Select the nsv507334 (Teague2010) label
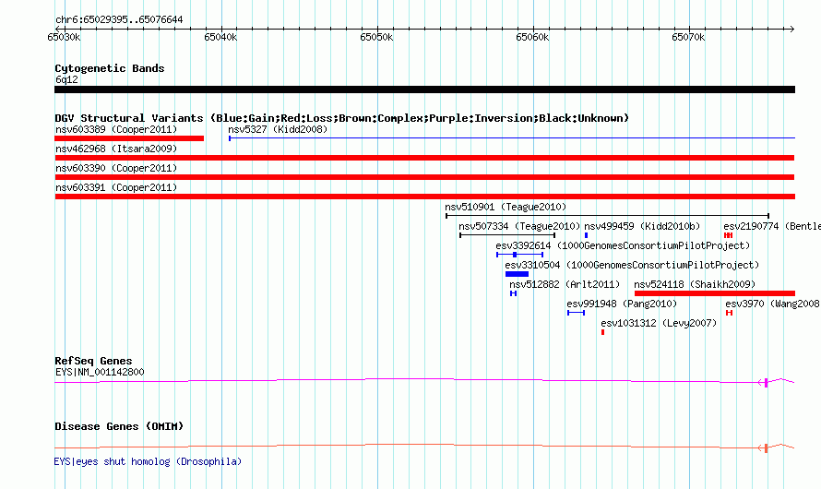Viewport: 821px width, 489px height. pyautogui.click(x=519, y=226)
